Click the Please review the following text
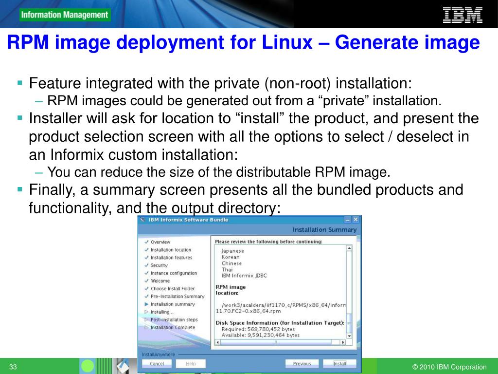This screenshot has width=498, height=374. click(268, 242)
